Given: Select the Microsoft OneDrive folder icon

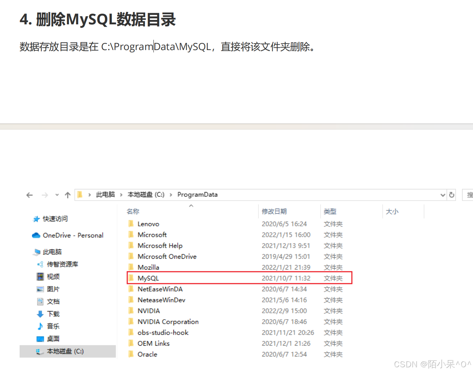Looking at the screenshot, I should [x=131, y=256].
